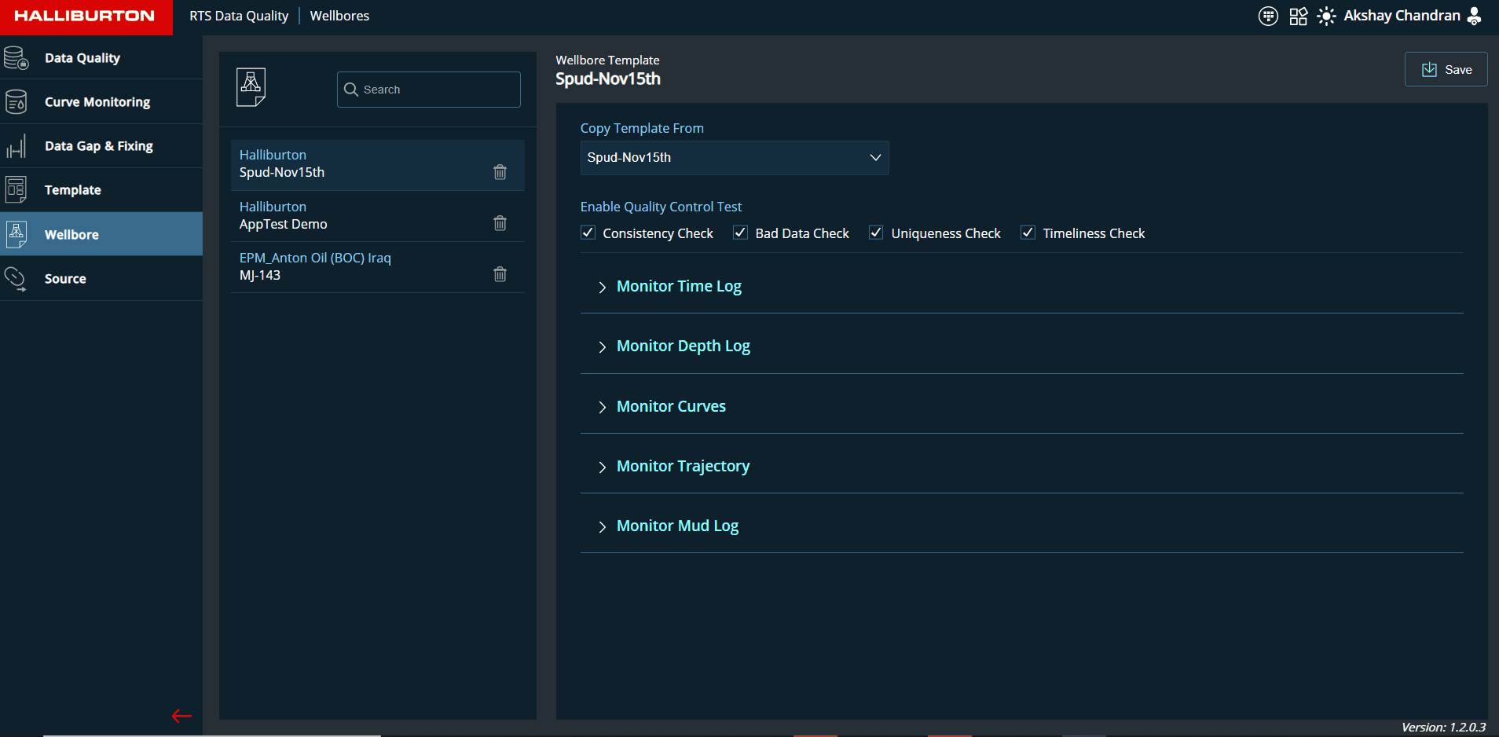
Task: Expand the Monitor Mud Log section
Action: [x=676, y=526]
